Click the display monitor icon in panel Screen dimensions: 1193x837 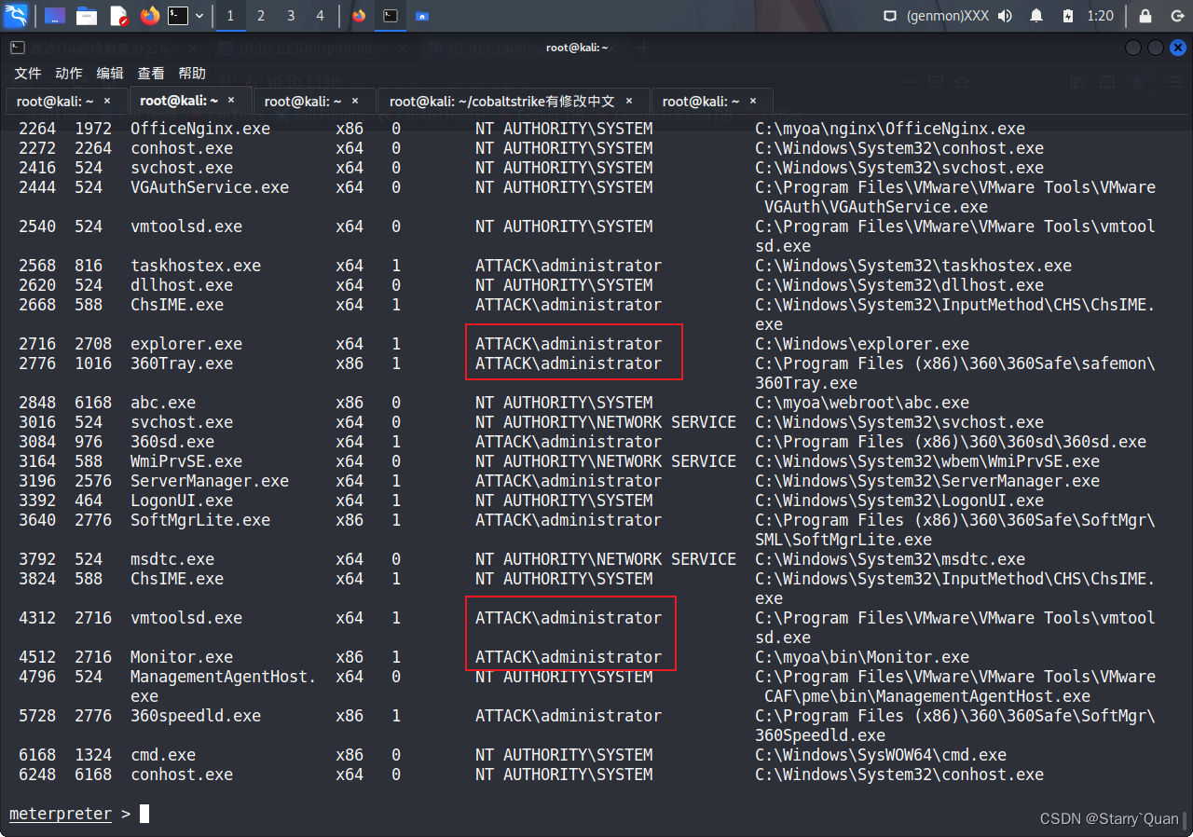click(890, 16)
